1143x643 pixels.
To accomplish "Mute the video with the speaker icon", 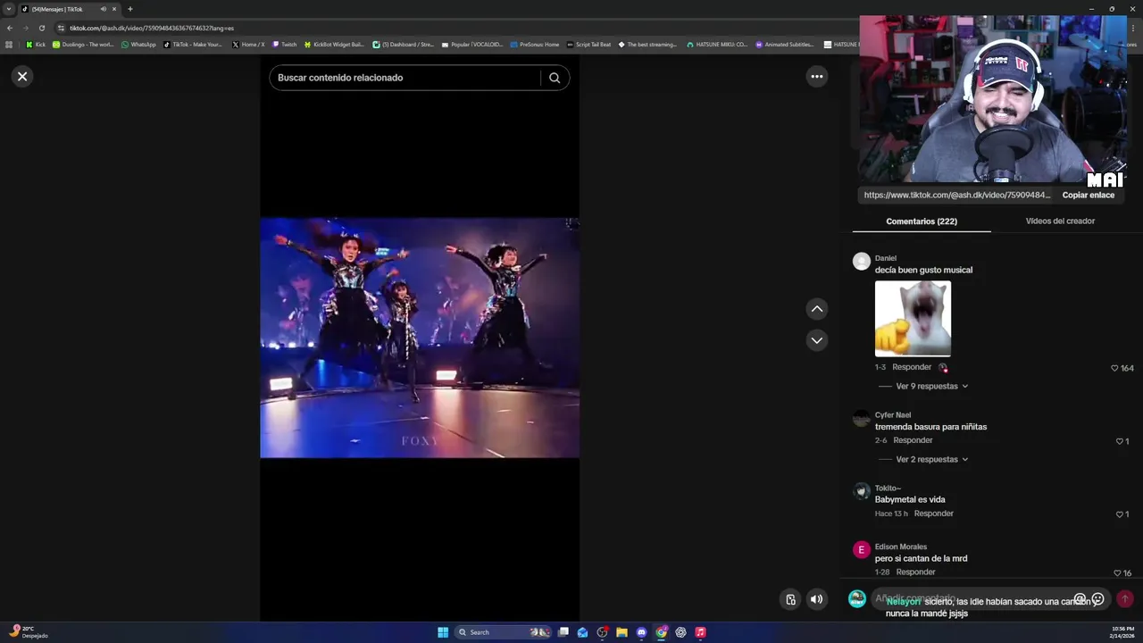I will coord(816,599).
